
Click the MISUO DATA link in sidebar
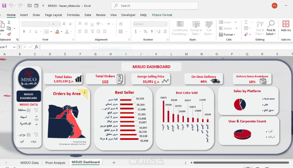pyautogui.click(x=29, y=105)
